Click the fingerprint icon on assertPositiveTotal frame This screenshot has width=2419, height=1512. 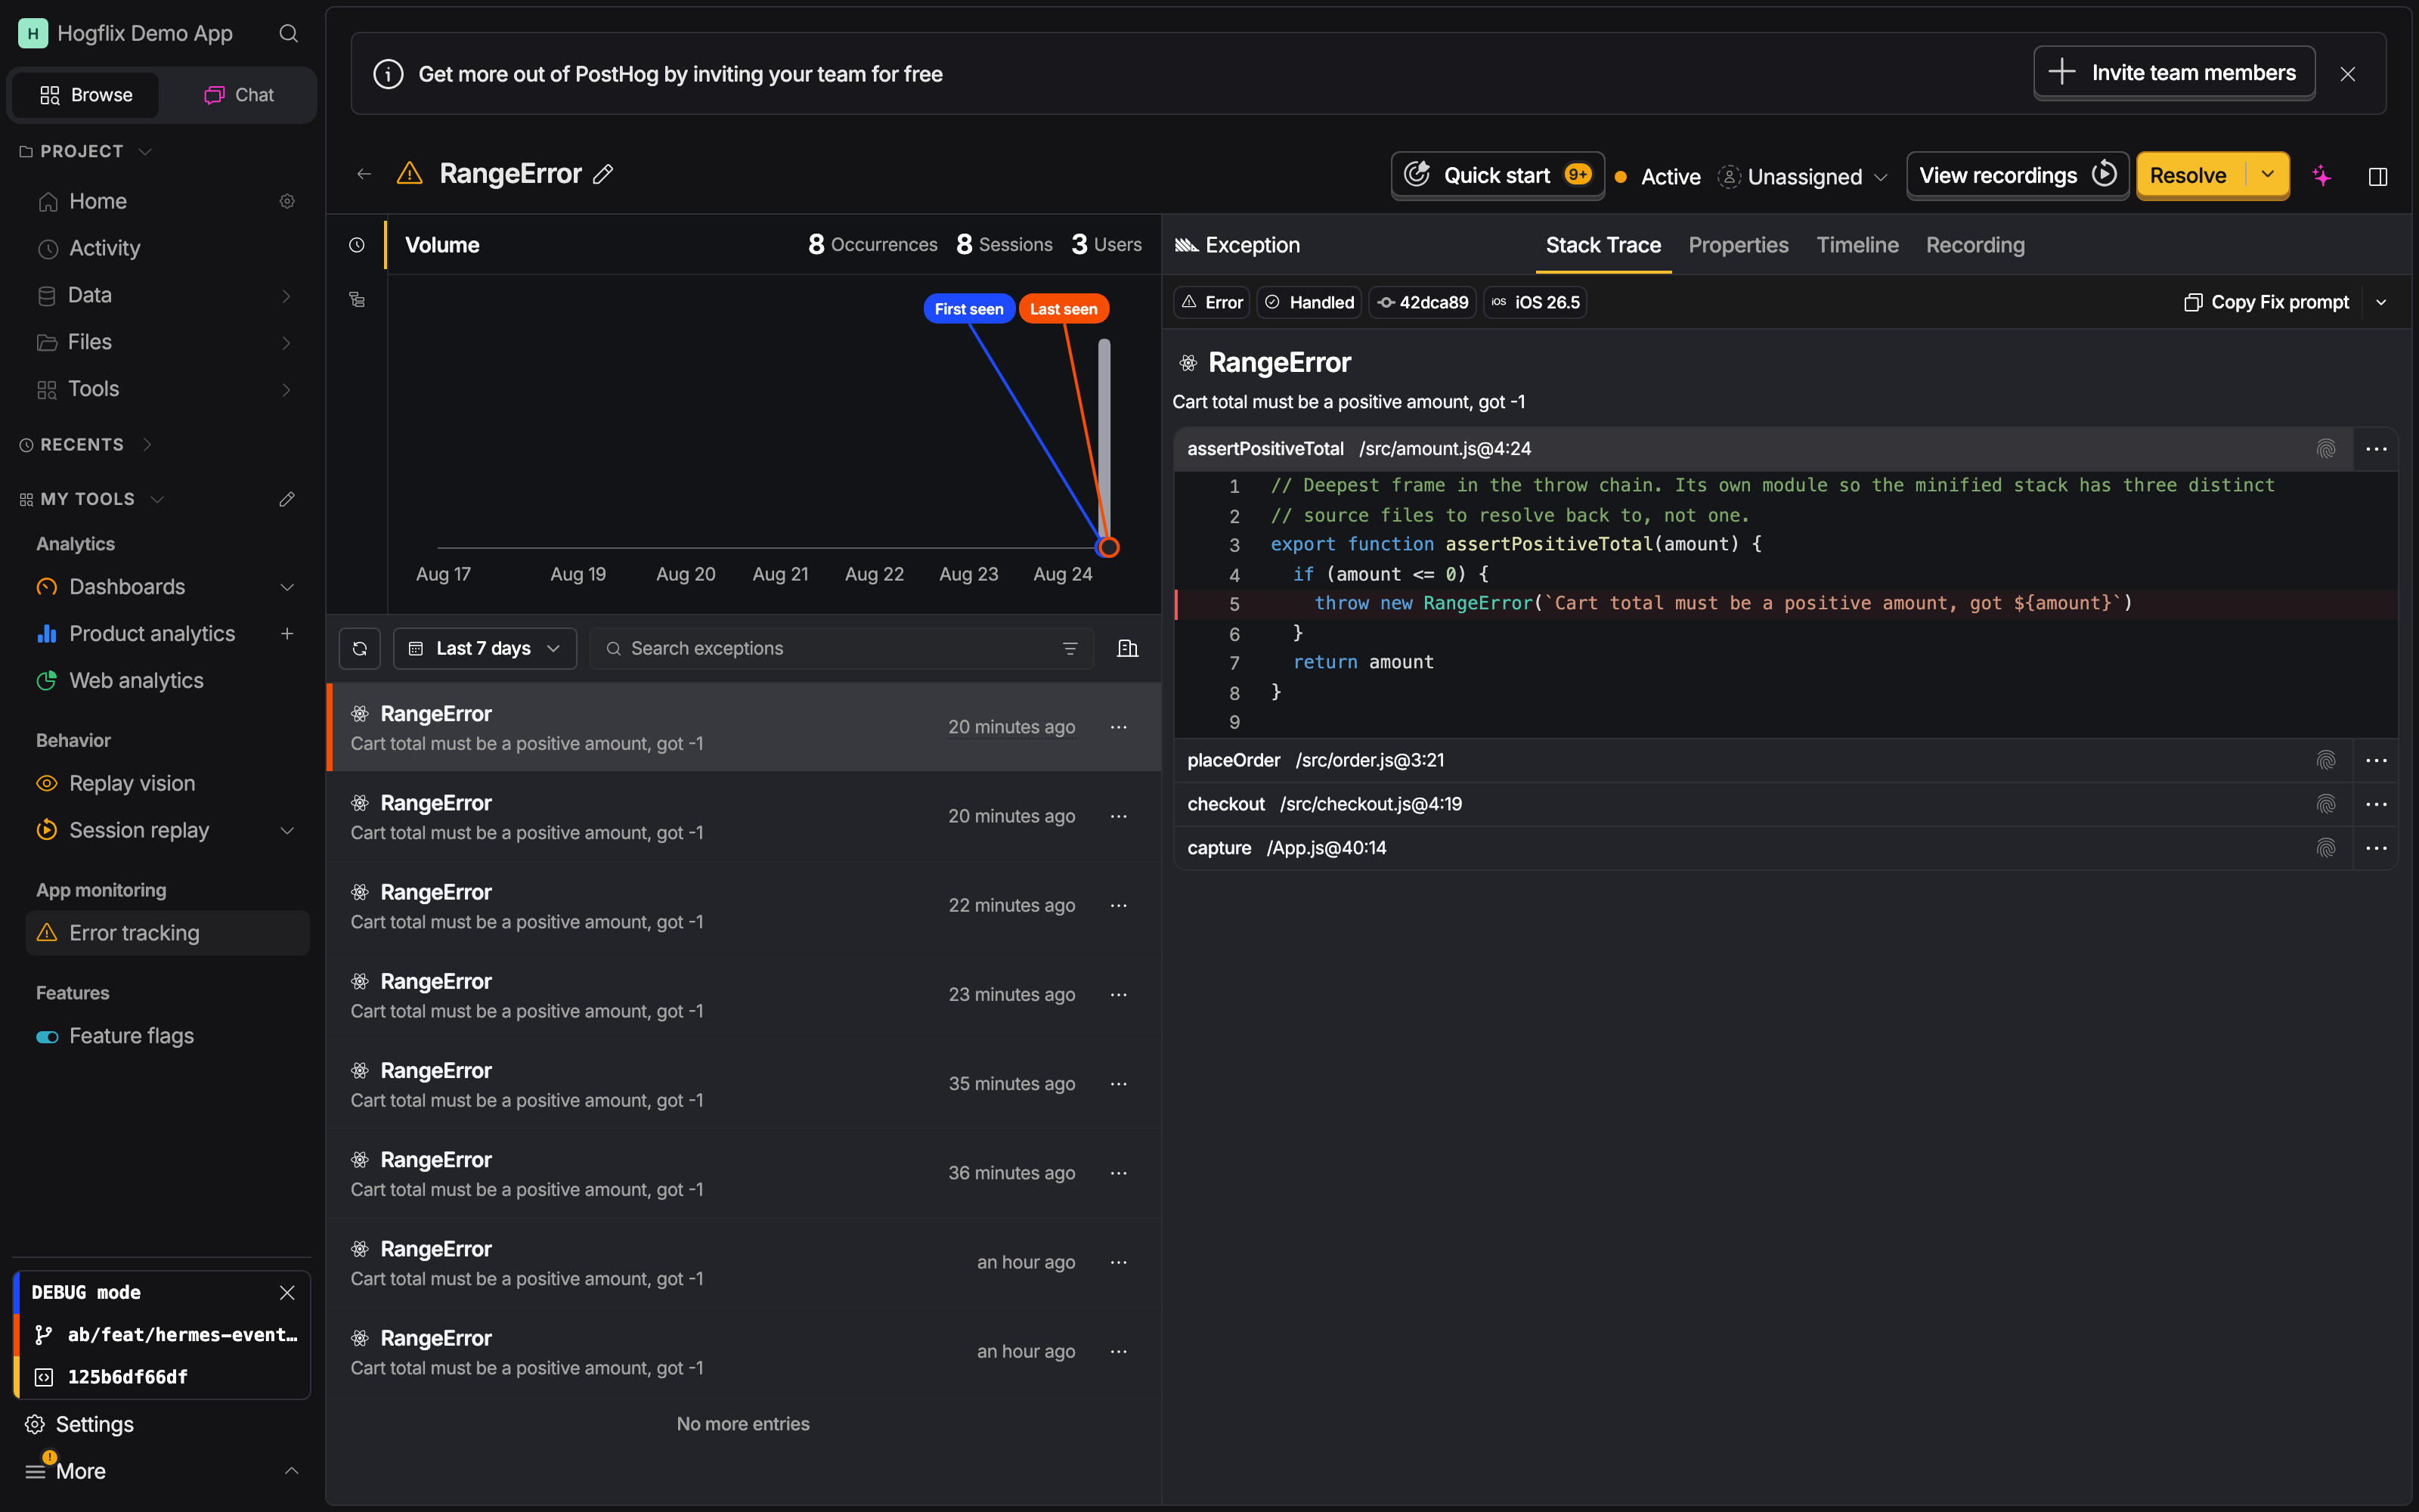click(2326, 449)
